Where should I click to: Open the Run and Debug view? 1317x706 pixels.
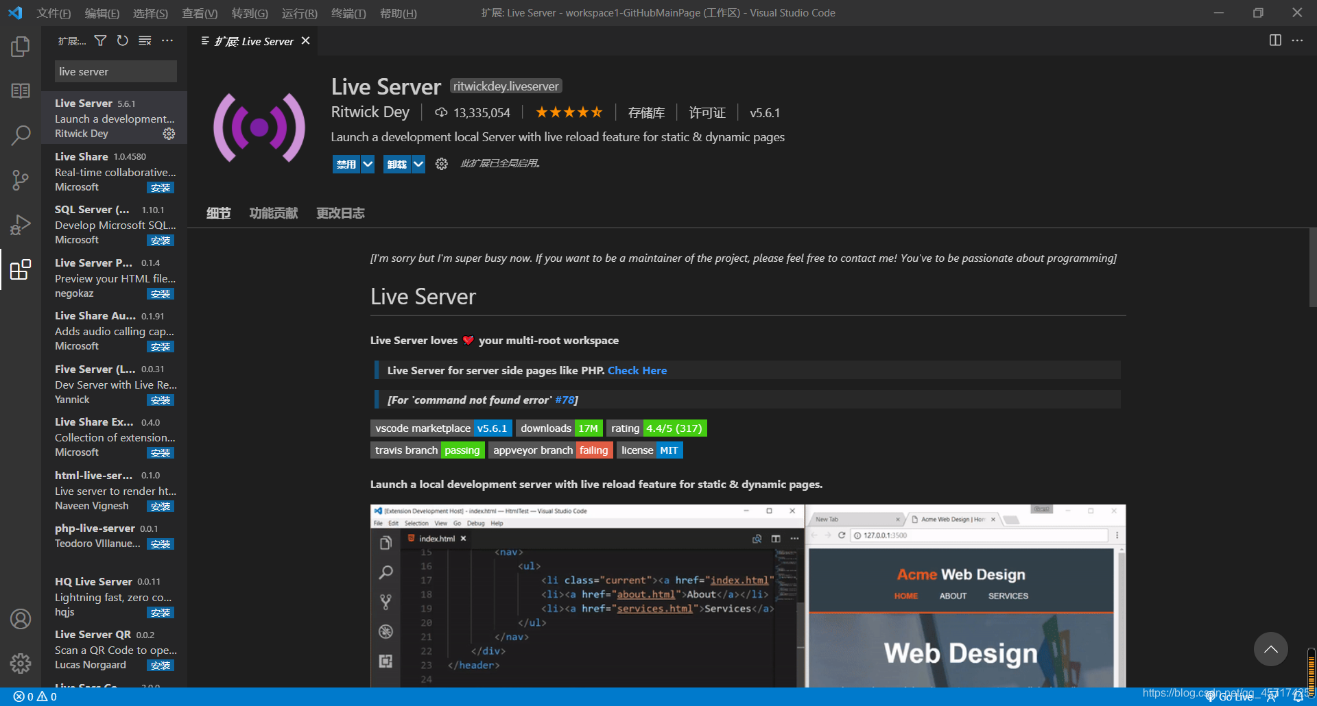(x=21, y=225)
